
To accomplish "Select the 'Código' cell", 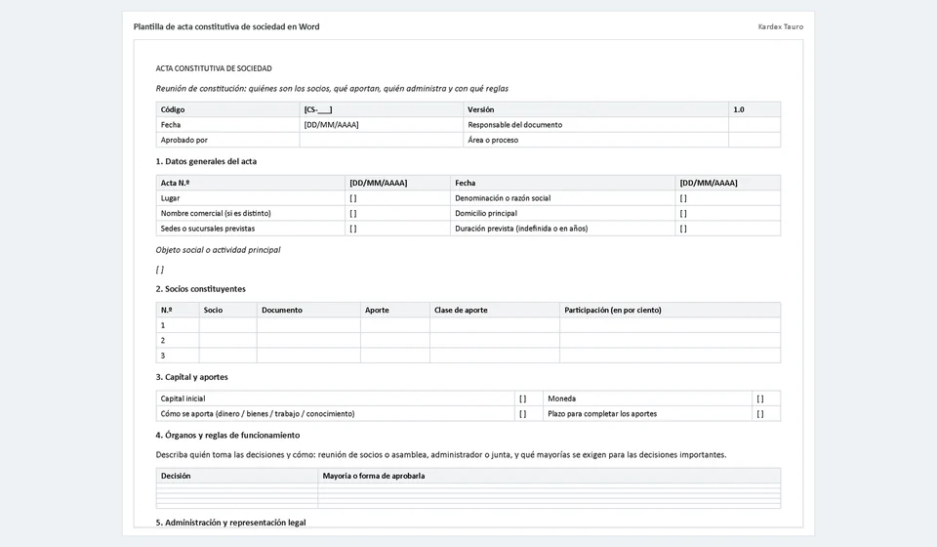I will point(227,109).
